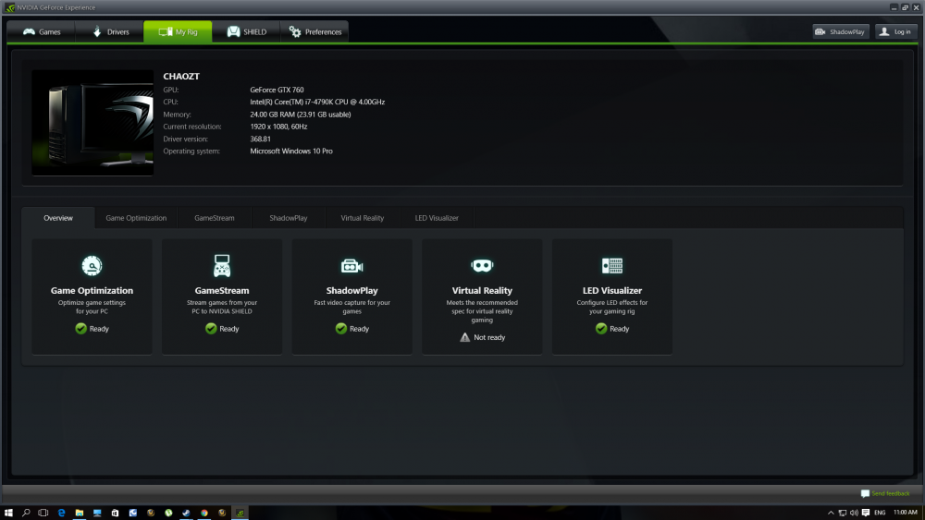The width and height of the screenshot is (925, 520).
Task: Open the LED Visualizer sub-tab
Action: point(437,218)
